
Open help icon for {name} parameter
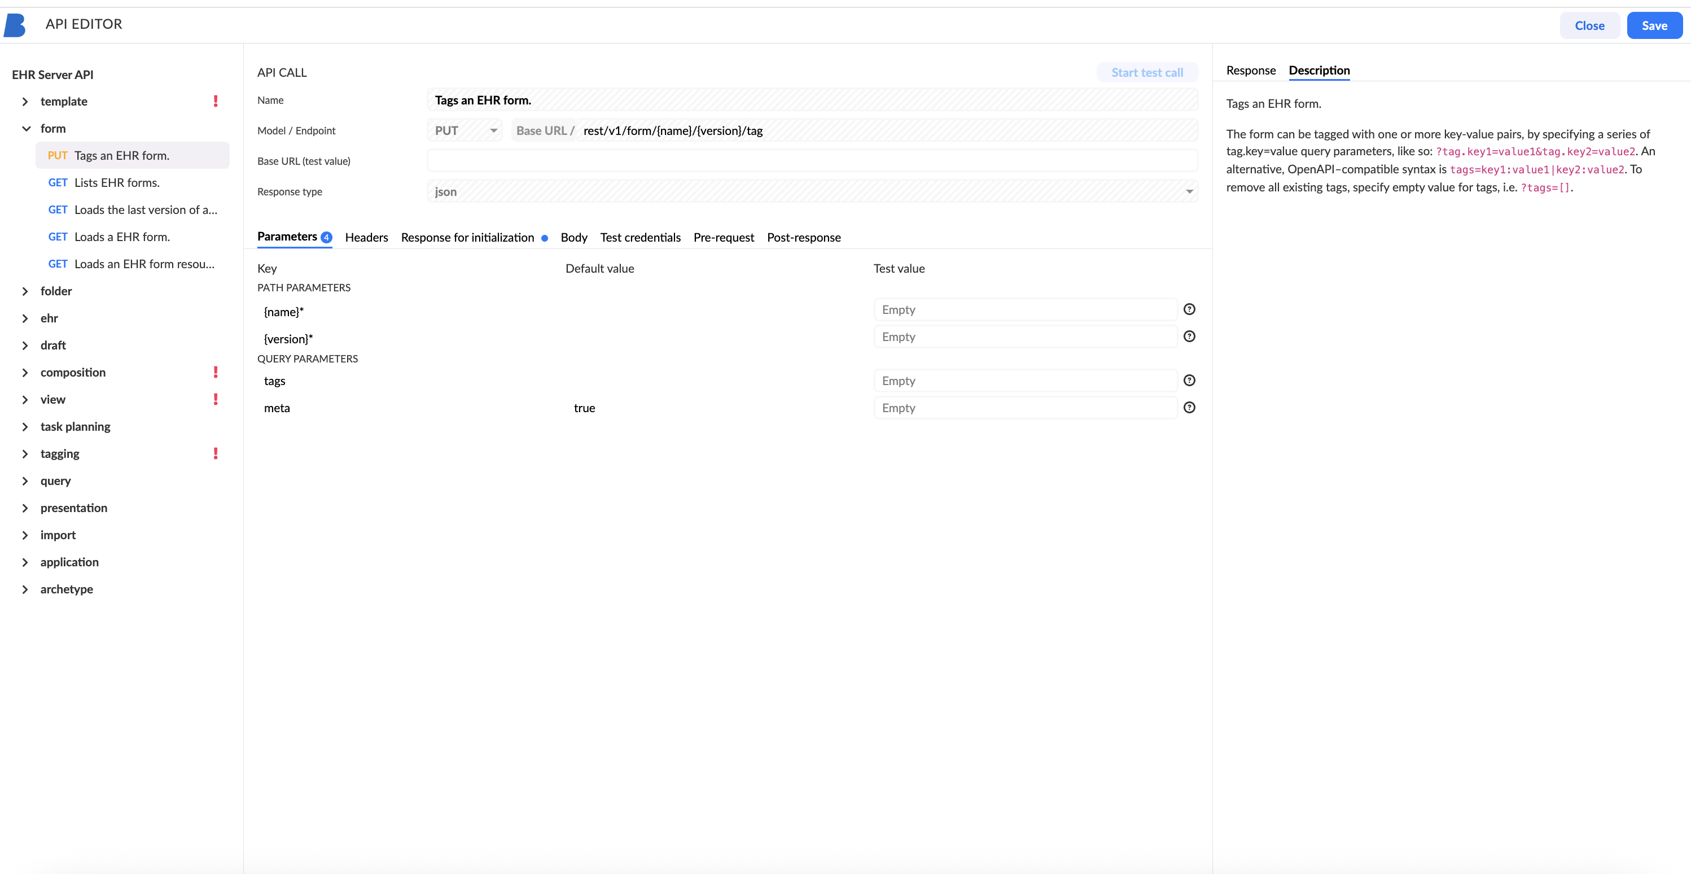click(1189, 309)
